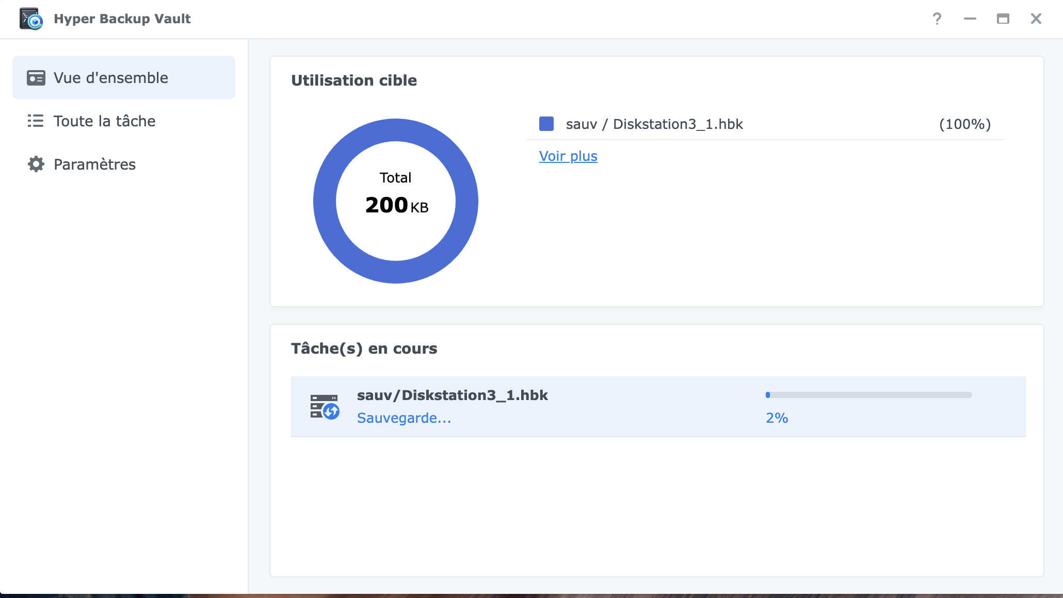This screenshot has height=598, width=1063.
Task: Click the Vue d'ensemble overview icon
Action: pos(36,78)
